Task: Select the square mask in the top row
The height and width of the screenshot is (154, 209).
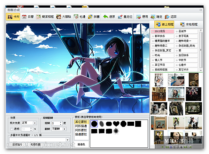Action: coord(138,124)
